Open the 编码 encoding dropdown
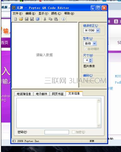 [x=93, y=81]
